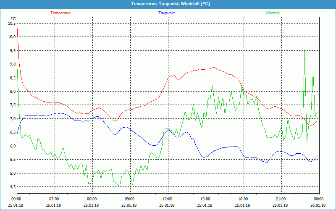Click the green Windchill legend label
The image size is (336, 210).
coord(273,13)
